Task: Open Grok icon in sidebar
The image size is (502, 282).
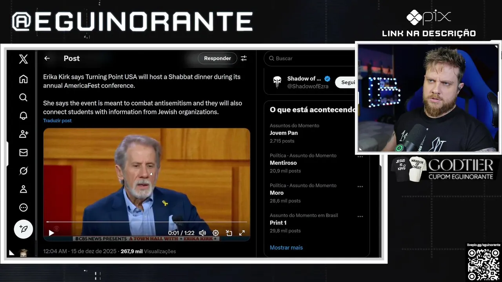Action: click(x=23, y=171)
